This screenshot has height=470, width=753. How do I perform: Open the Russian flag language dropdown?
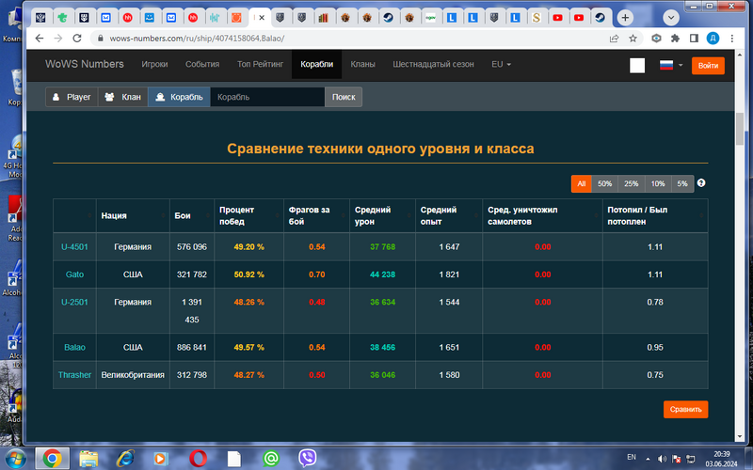(671, 65)
